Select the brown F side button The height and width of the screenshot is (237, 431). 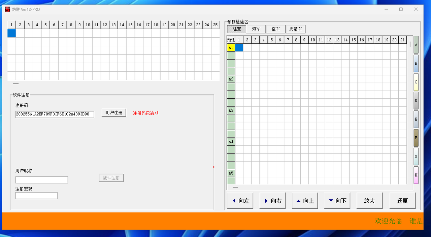[416, 138]
